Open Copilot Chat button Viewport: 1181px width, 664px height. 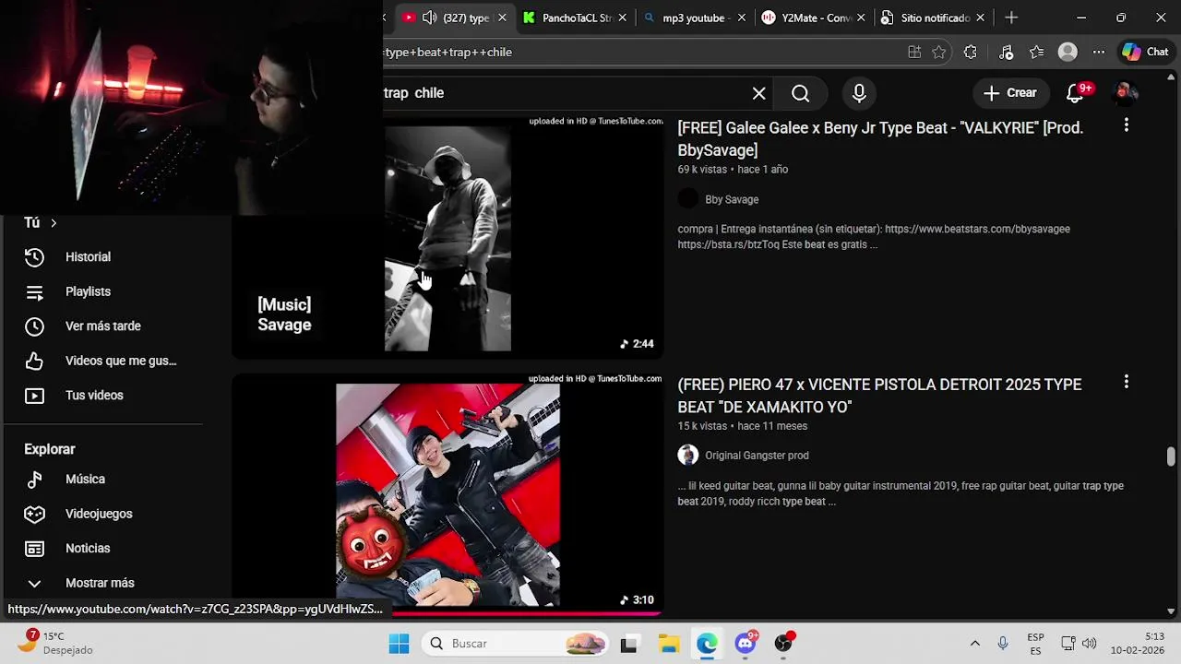pyautogui.click(x=1145, y=53)
